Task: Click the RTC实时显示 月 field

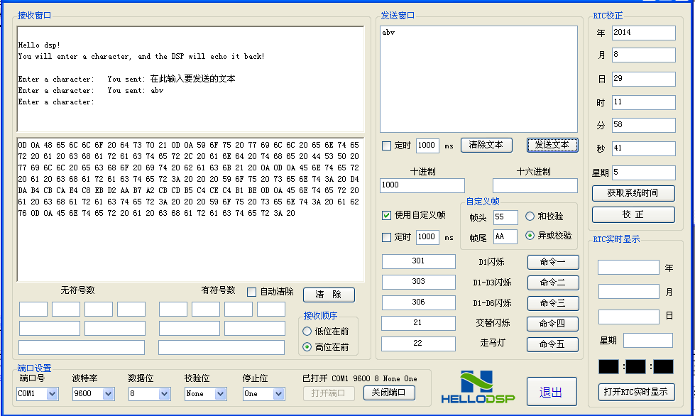Action: pos(628,292)
